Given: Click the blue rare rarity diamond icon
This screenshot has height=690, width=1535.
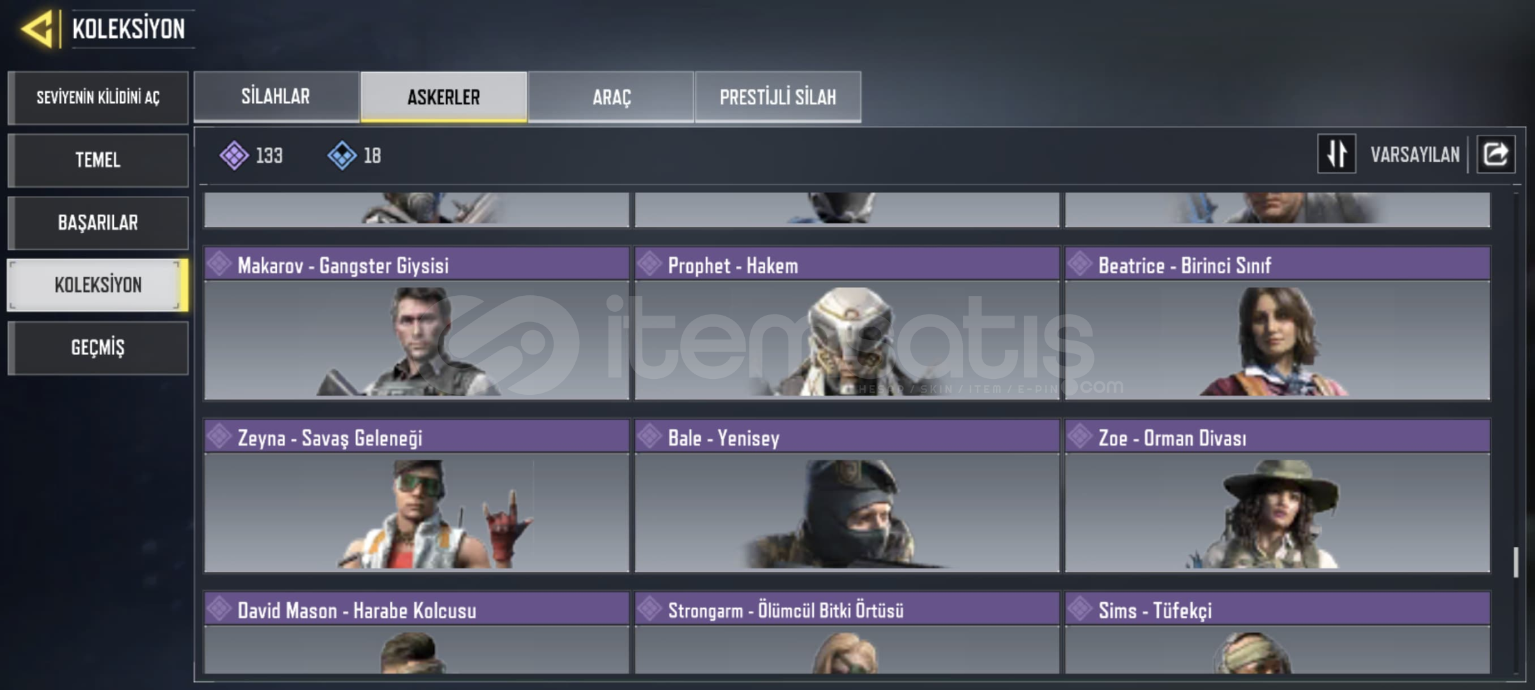Looking at the screenshot, I should pos(342,155).
